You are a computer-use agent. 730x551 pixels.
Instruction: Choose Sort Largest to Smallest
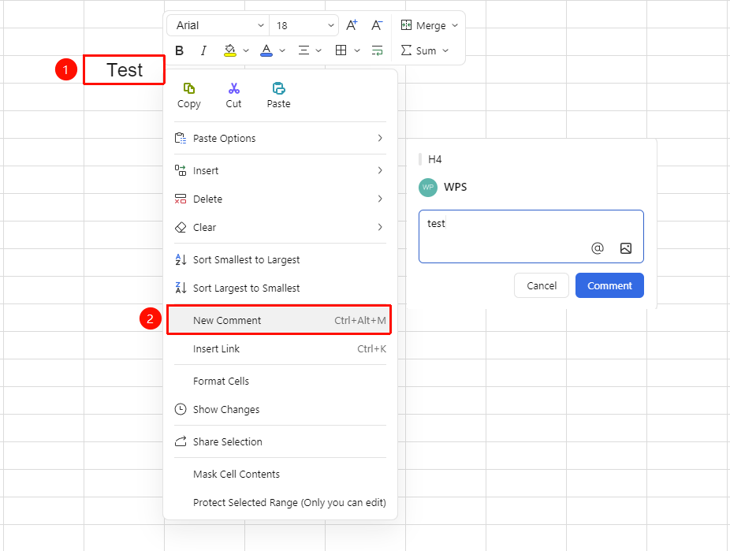pos(281,288)
